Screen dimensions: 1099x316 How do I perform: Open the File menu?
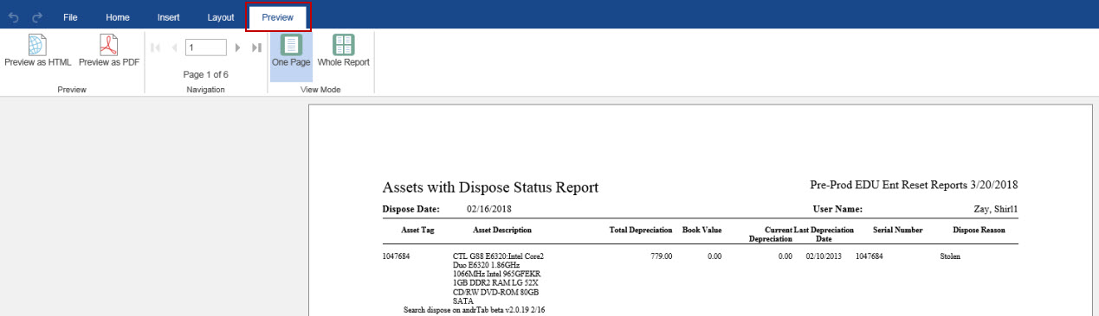tap(70, 17)
